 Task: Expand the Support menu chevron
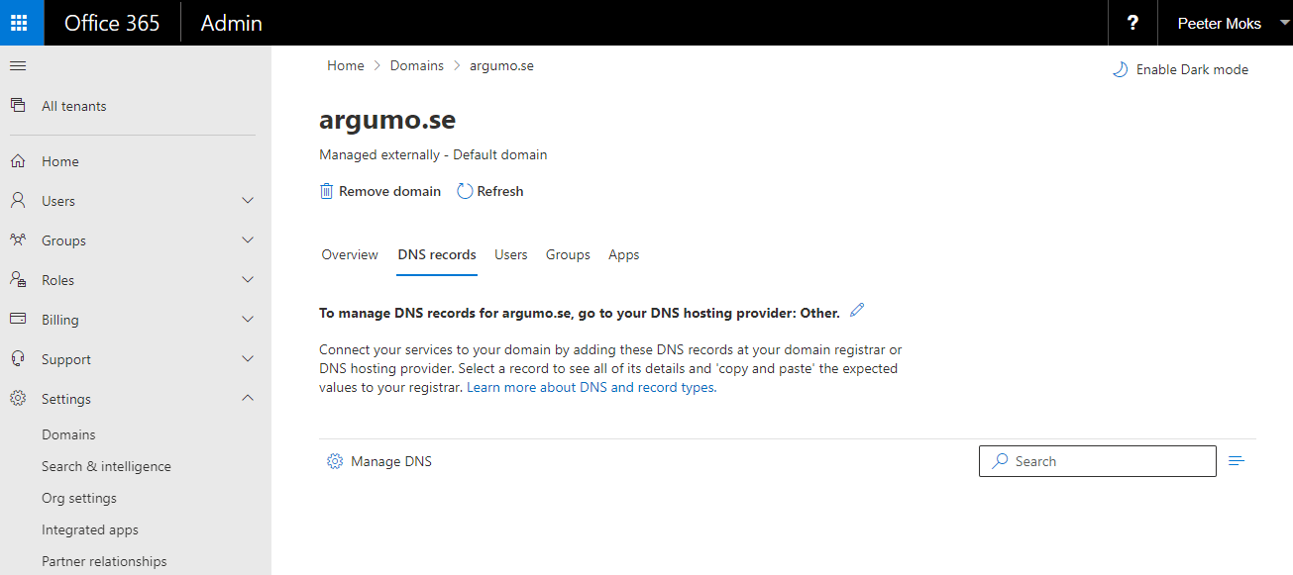[x=248, y=359]
